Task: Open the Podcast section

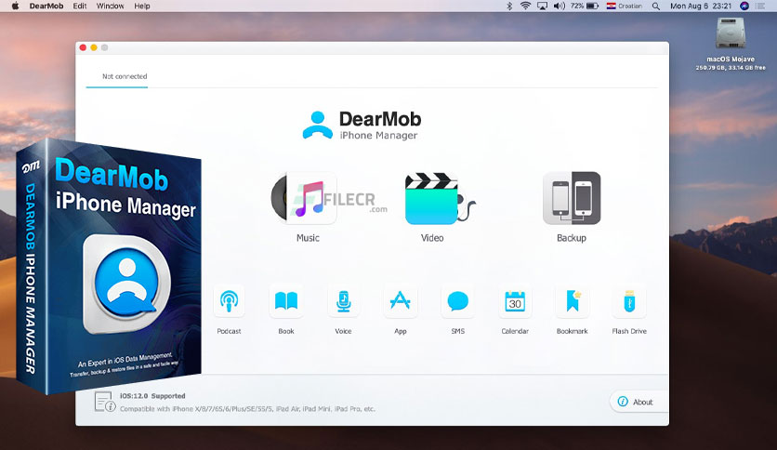Action: (x=229, y=301)
